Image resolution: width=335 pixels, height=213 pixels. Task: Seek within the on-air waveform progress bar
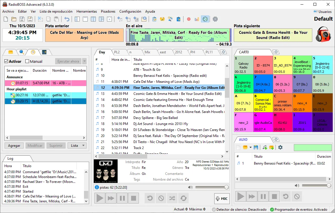[x=179, y=35]
